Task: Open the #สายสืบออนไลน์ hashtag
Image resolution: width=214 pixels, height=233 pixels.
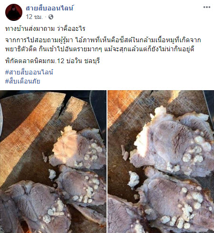Action: [29, 72]
